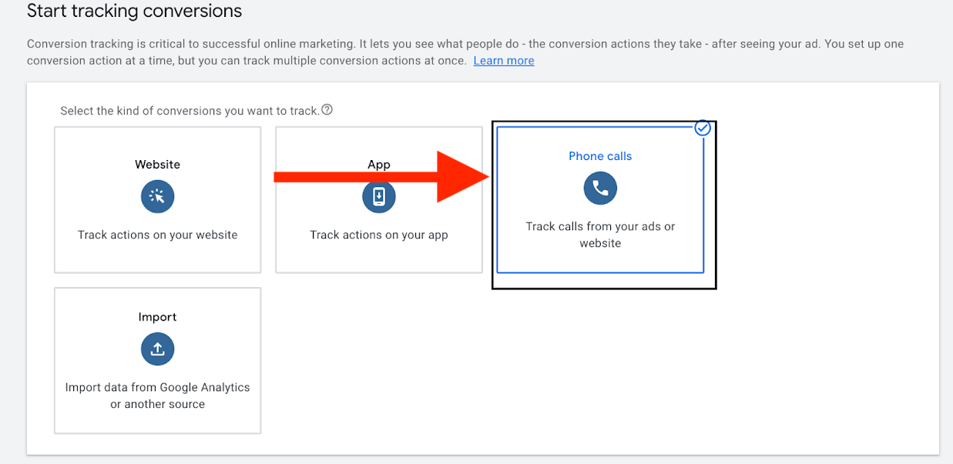Click 'Track actions on your website' text
Viewport: 953px width, 464px height.
[x=157, y=235]
